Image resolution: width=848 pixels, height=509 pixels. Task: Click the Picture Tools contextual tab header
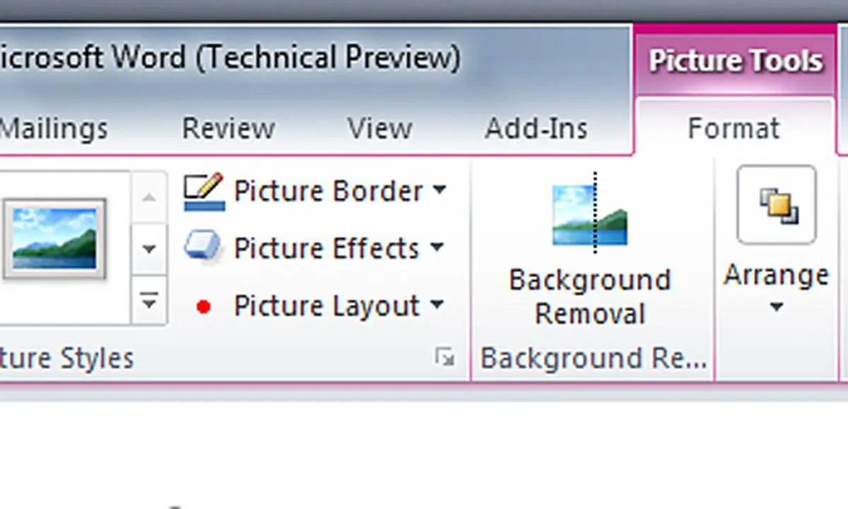click(736, 61)
